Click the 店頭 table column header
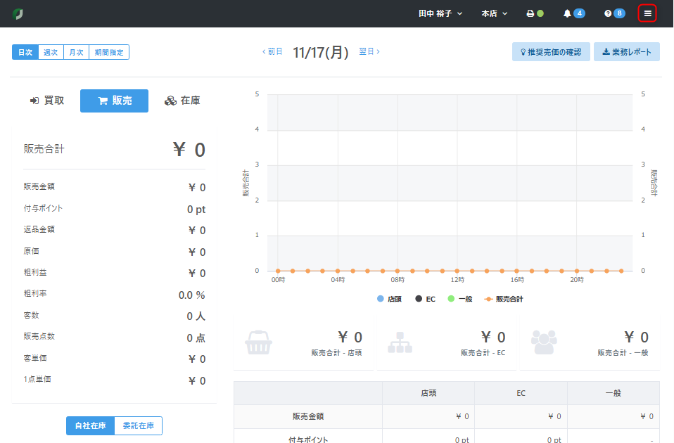Viewport: 674px width, 443px height. pyautogui.click(x=428, y=393)
